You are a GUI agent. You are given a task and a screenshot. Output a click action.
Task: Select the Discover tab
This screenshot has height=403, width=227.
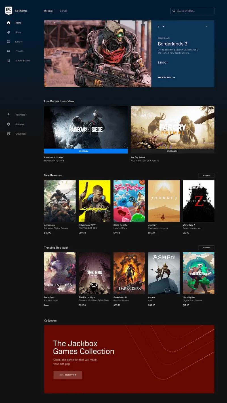[x=49, y=11]
